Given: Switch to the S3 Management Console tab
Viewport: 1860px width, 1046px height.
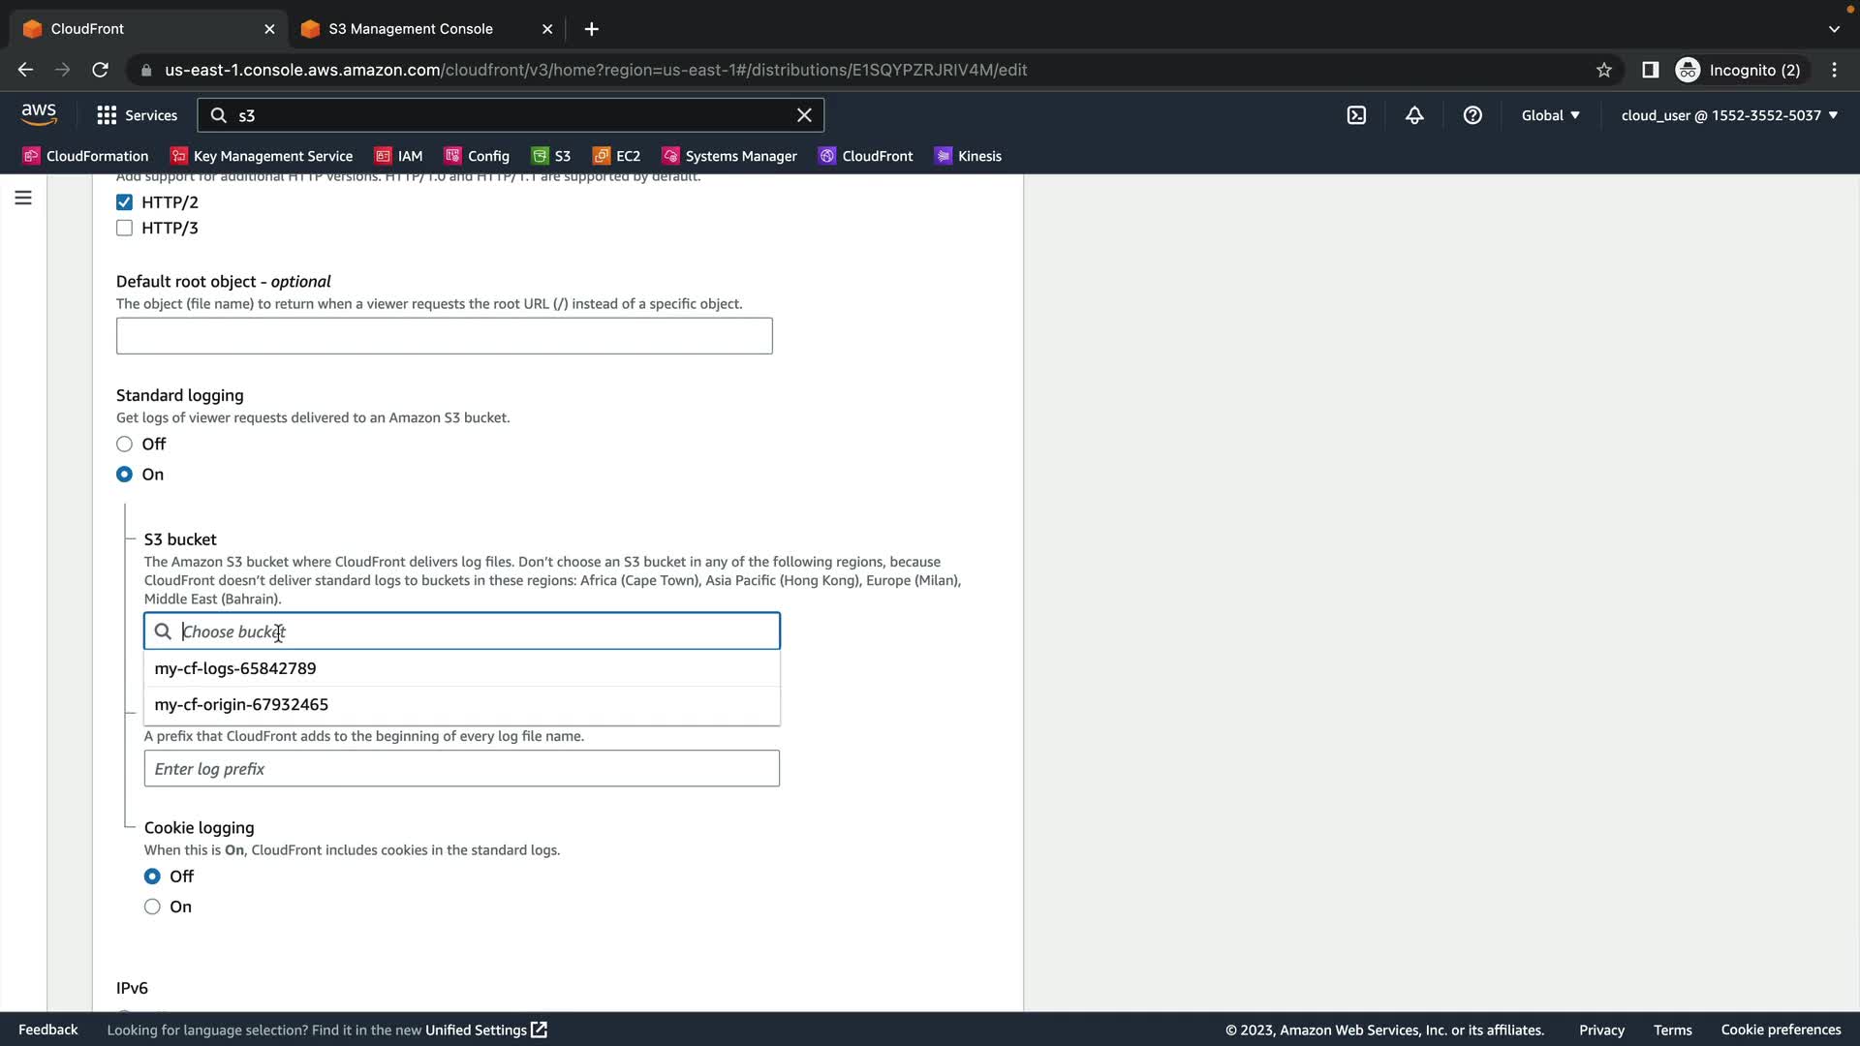Looking at the screenshot, I should click(x=411, y=29).
